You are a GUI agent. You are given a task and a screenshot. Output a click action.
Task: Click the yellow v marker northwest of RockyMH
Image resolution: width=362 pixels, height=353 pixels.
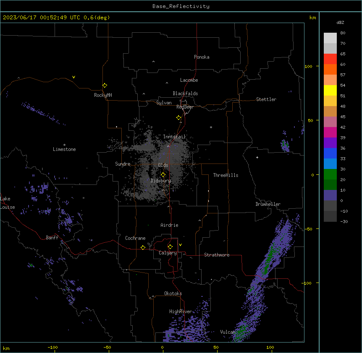(x=73, y=77)
